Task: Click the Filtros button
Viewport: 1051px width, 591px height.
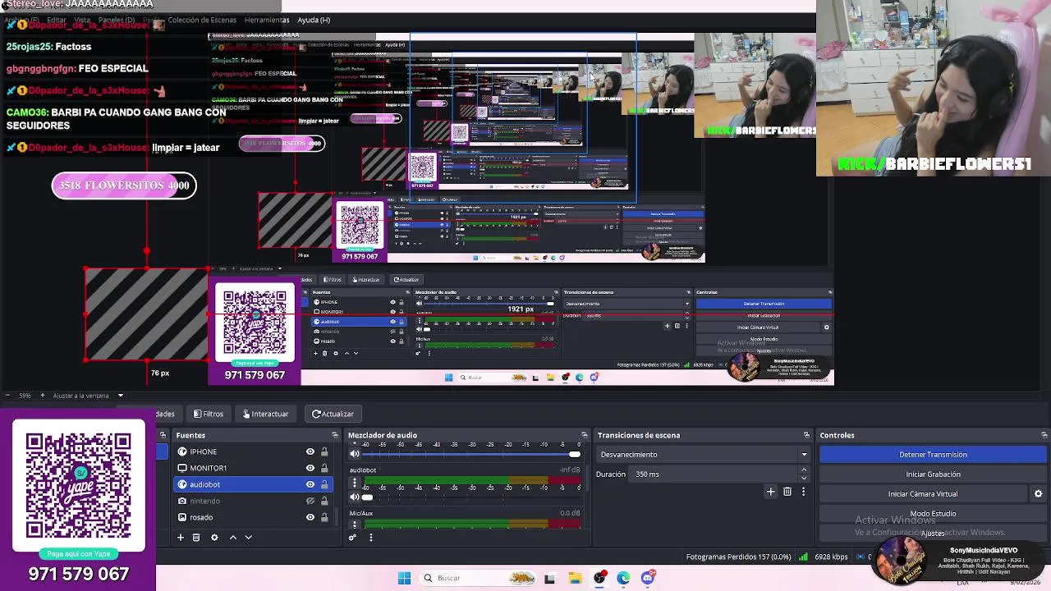Action: pos(209,414)
